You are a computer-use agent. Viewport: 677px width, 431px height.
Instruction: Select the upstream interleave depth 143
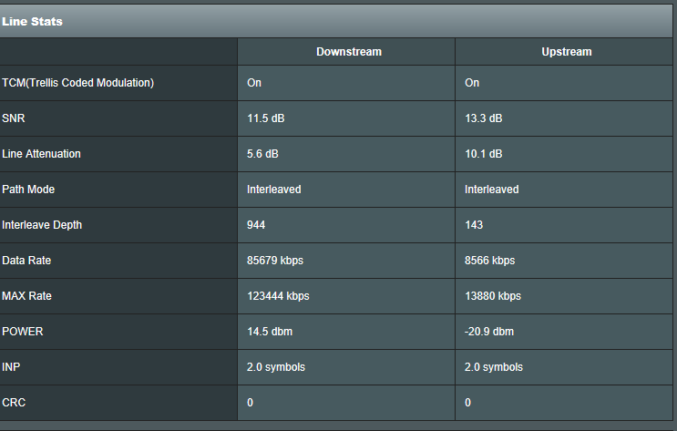(474, 225)
